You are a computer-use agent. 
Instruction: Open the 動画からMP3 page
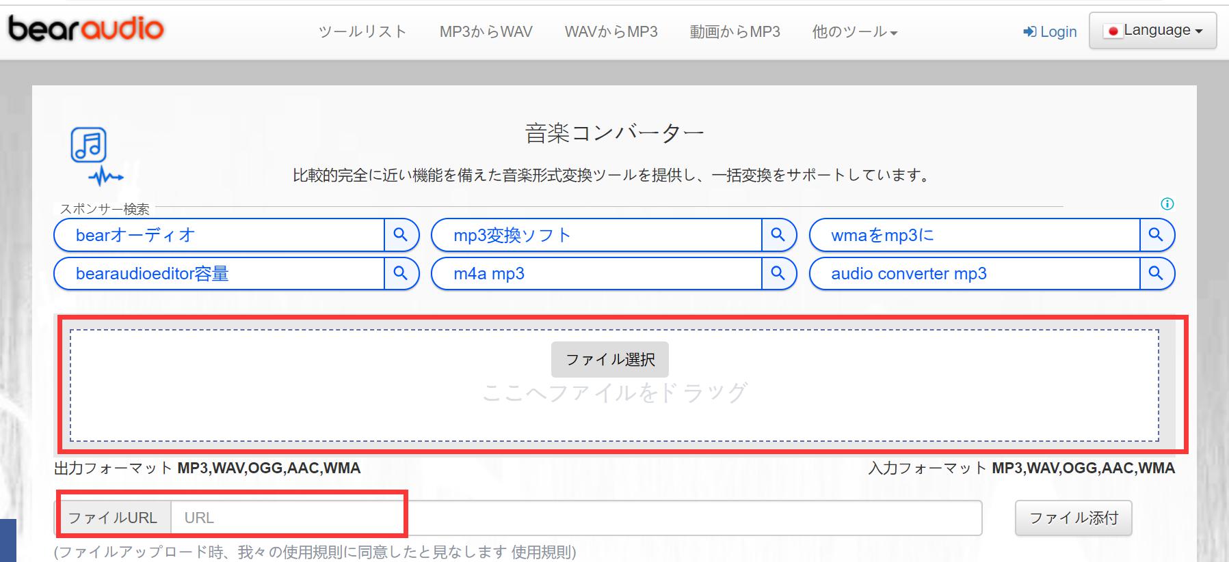(735, 31)
